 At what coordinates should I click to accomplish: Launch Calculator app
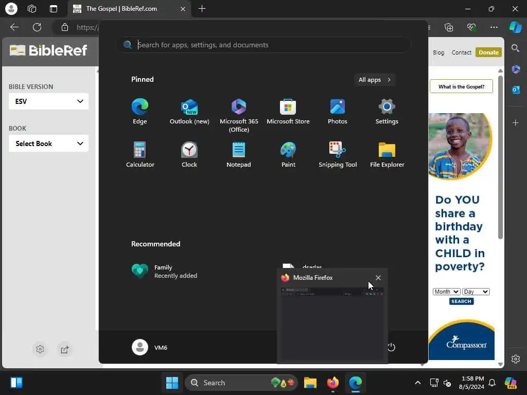[x=140, y=155]
